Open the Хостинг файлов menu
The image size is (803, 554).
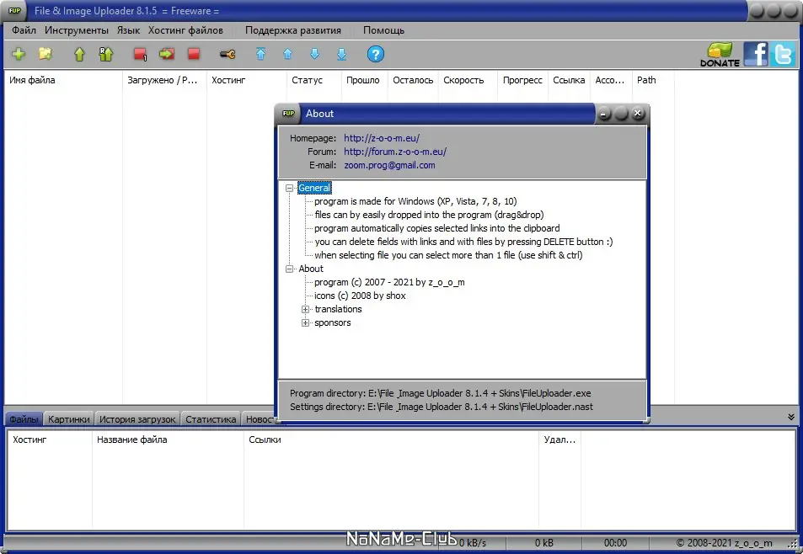(x=185, y=30)
